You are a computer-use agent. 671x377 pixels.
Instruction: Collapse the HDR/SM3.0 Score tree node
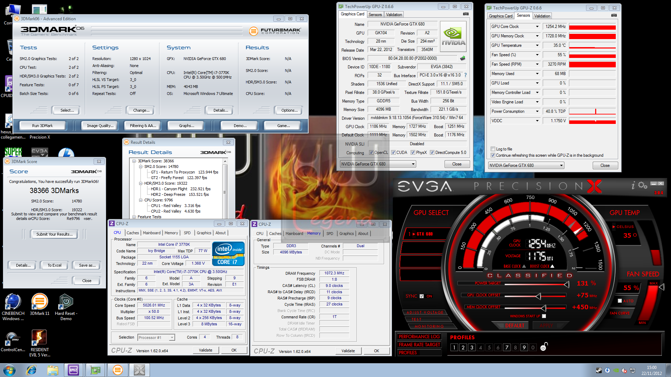point(141,184)
